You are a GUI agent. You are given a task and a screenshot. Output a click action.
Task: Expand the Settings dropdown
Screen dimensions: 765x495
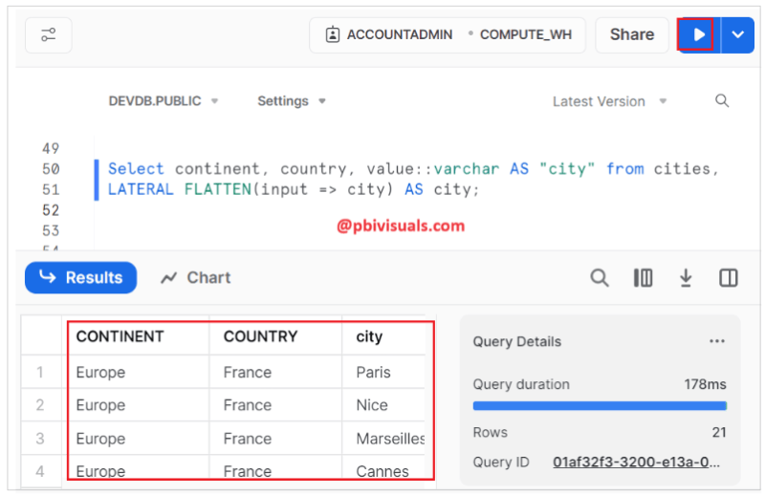coord(292,101)
